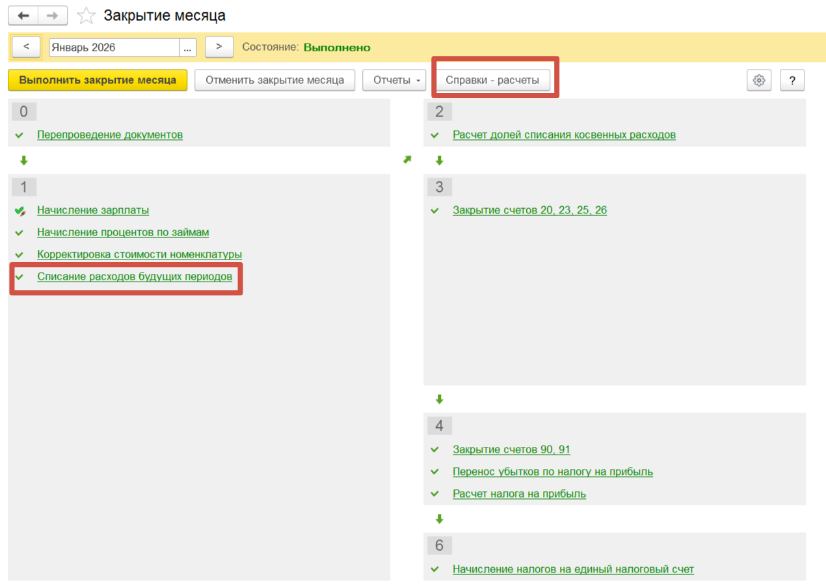
Task: Click the Январь 2026 period field
Action: pyautogui.click(x=114, y=47)
